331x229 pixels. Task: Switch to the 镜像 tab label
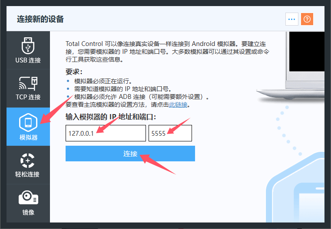point(28,213)
